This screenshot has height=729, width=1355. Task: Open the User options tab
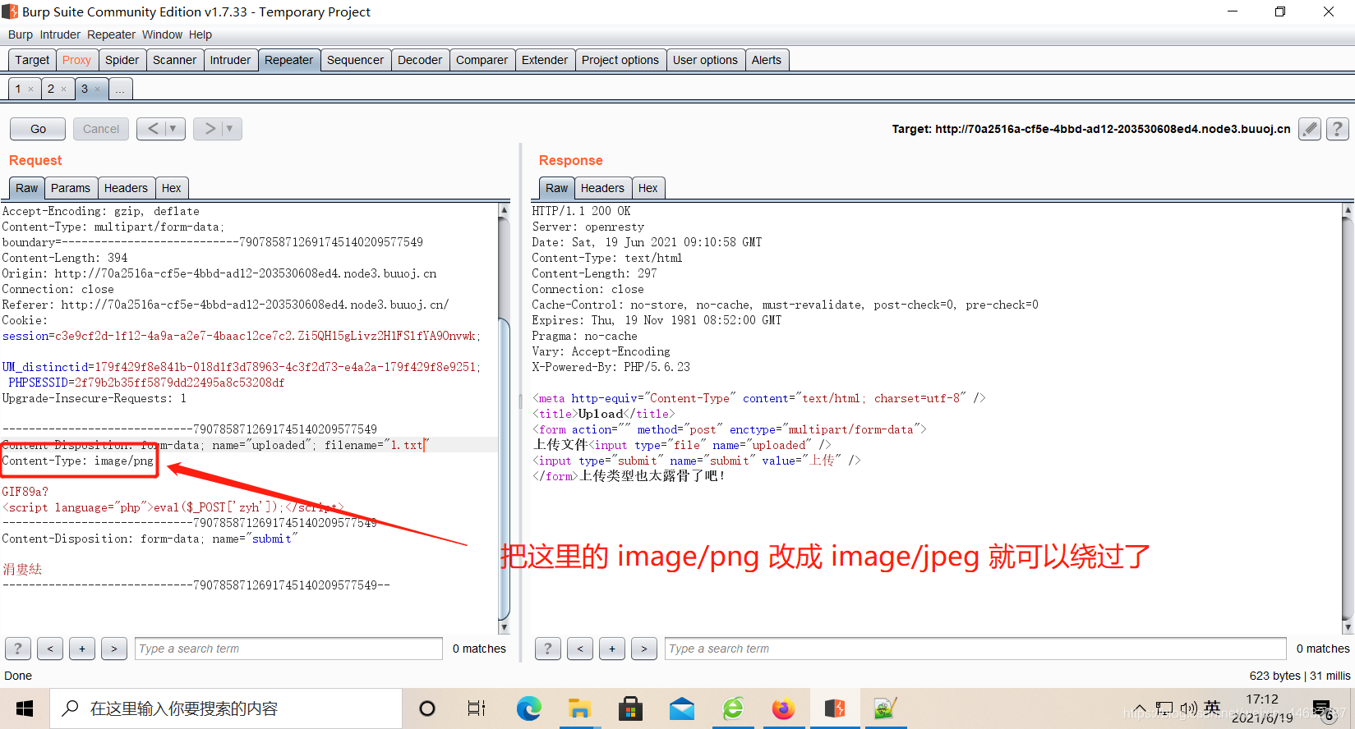tap(705, 60)
